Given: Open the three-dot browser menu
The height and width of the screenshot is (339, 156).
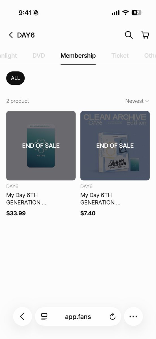Looking at the screenshot, I should (x=133, y=316).
